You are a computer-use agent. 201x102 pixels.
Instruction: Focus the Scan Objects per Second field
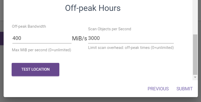click(x=131, y=38)
